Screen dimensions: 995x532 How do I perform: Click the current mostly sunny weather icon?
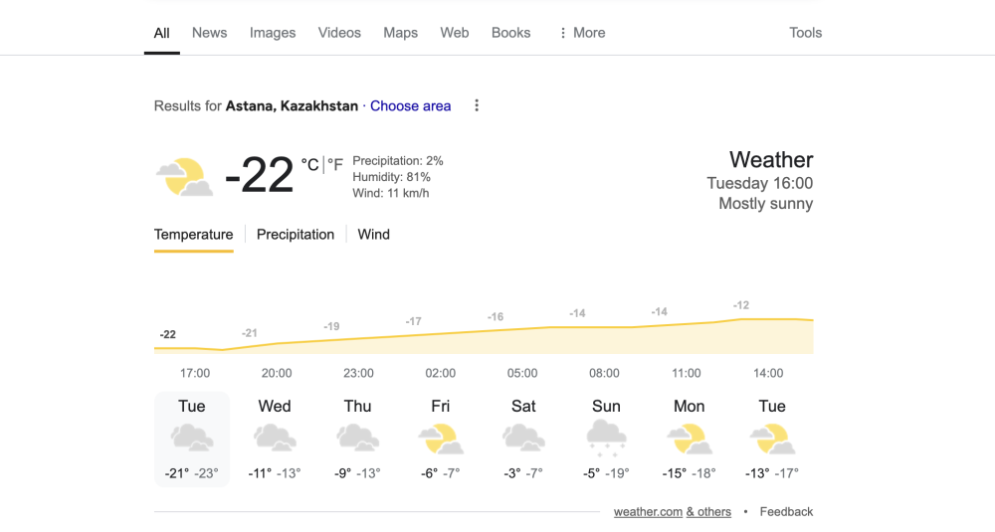pyautogui.click(x=185, y=177)
